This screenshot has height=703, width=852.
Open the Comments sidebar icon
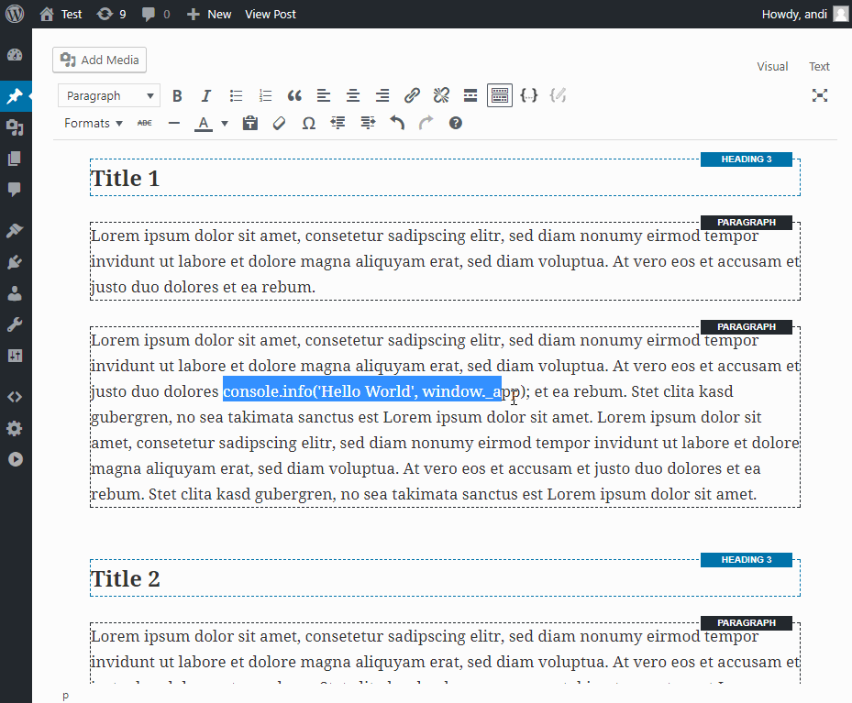click(15, 189)
